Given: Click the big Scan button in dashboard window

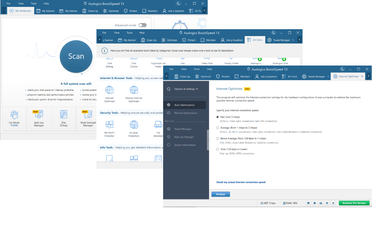Looking at the screenshot, I should coord(76,56).
